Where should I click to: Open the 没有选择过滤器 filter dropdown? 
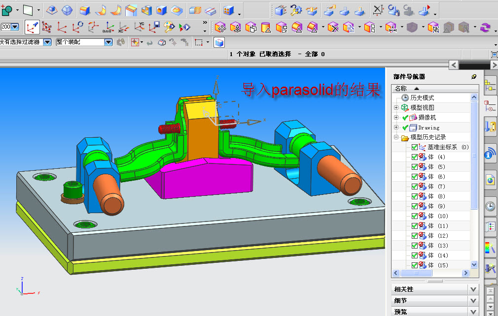click(x=47, y=42)
